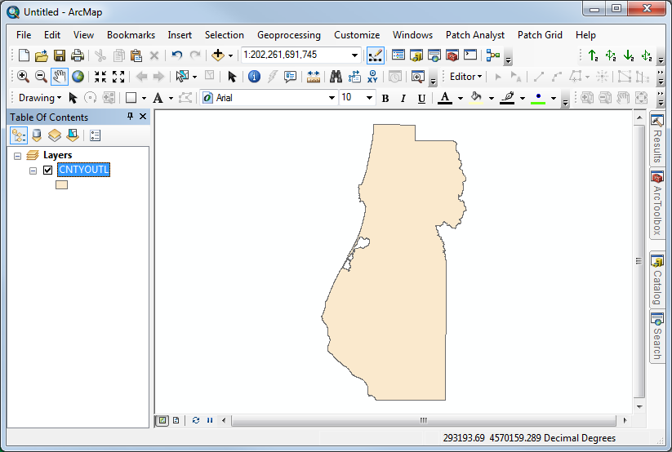Open the Add Data button
Viewport: 672px width, 452px height.
[217, 55]
